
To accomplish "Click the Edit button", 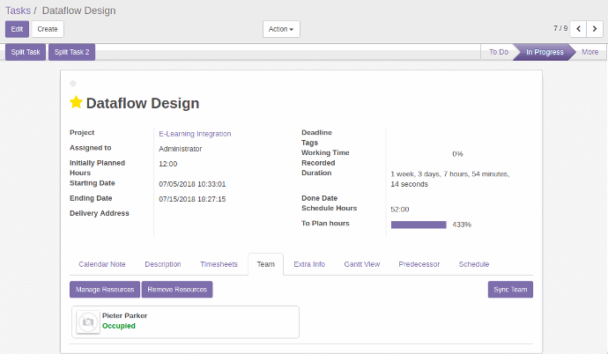I will click(x=17, y=29).
